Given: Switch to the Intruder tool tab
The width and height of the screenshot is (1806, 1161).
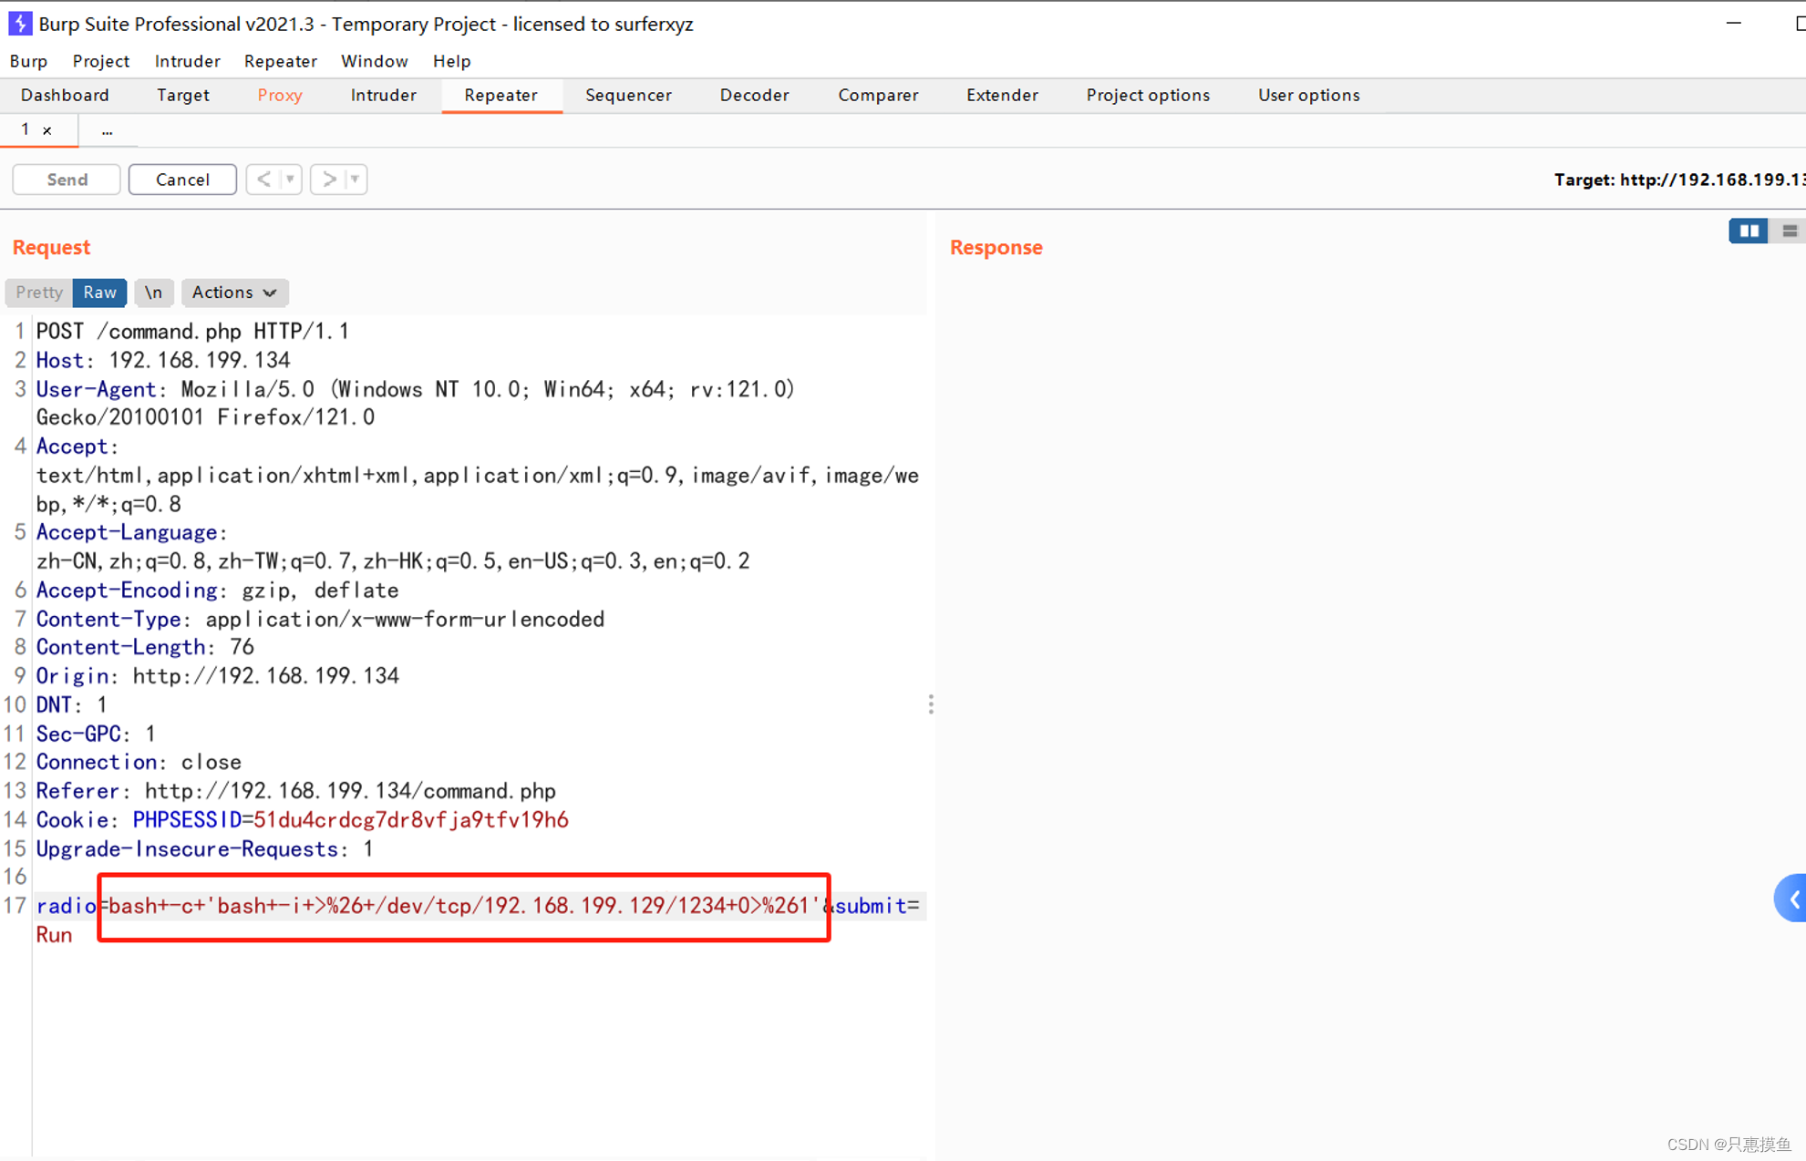Looking at the screenshot, I should point(383,95).
